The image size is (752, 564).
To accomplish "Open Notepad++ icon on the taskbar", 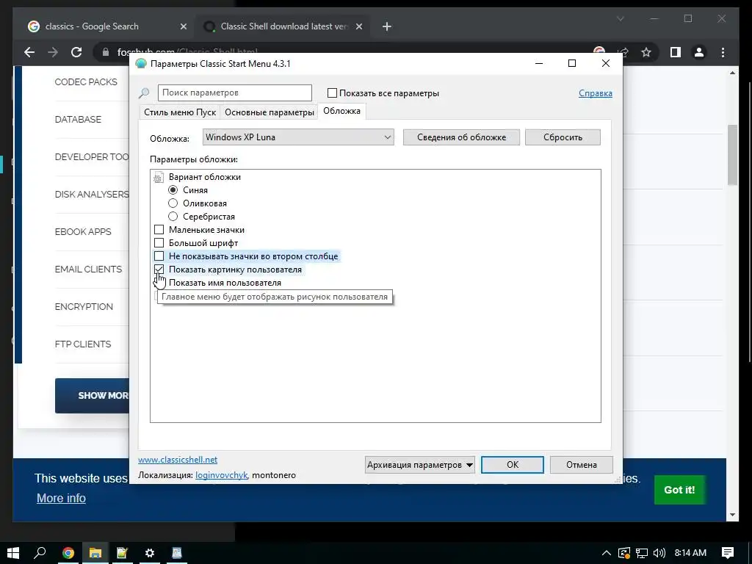I will [123, 553].
